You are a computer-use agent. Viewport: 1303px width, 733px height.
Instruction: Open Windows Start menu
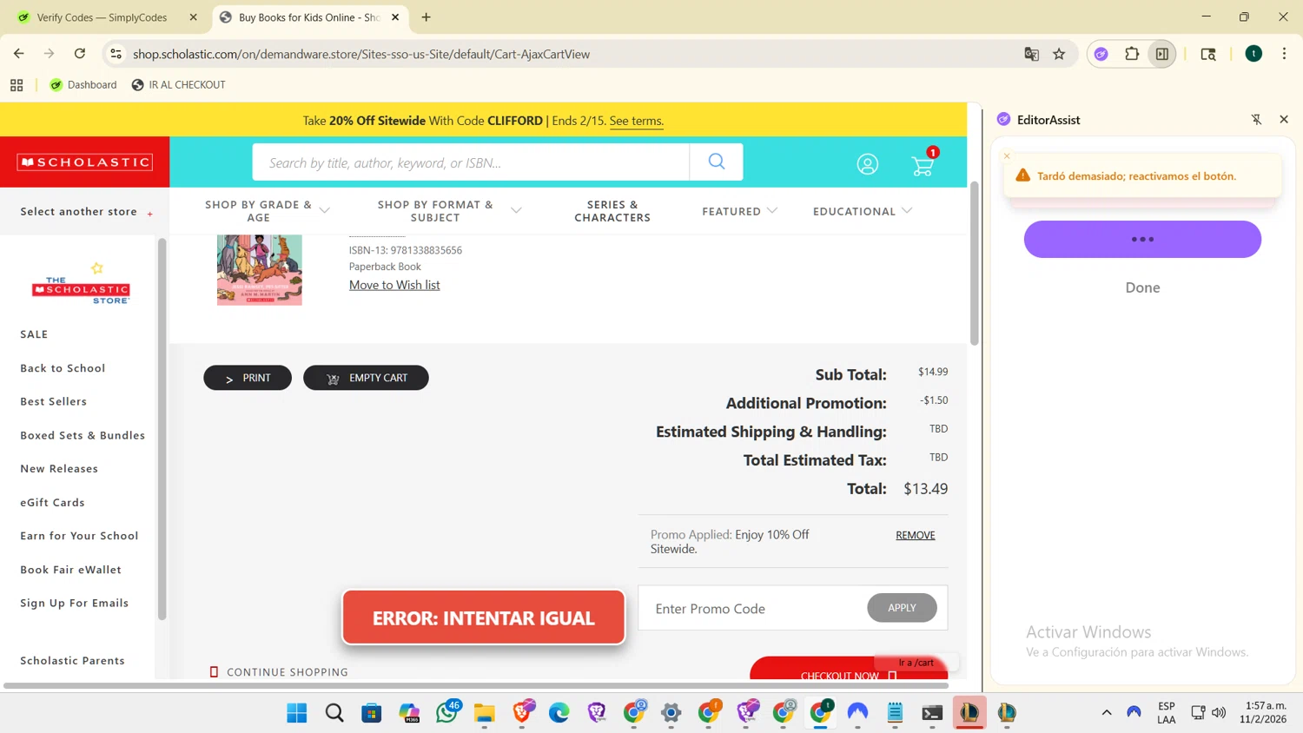point(297,713)
